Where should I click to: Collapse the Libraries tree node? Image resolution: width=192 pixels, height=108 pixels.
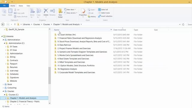click(2, 36)
